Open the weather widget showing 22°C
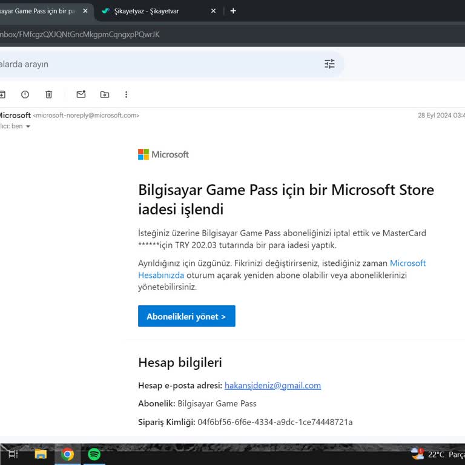 click(437, 454)
